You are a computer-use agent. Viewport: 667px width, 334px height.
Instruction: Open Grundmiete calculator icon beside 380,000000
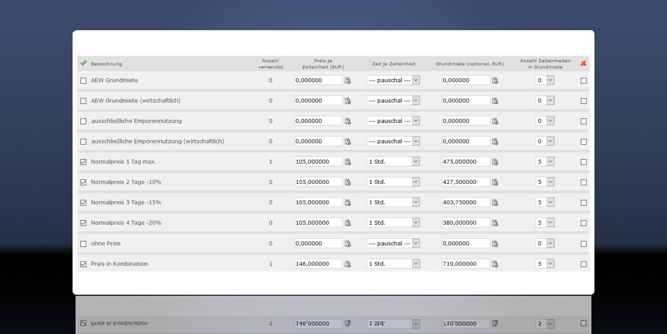[x=495, y=223]
